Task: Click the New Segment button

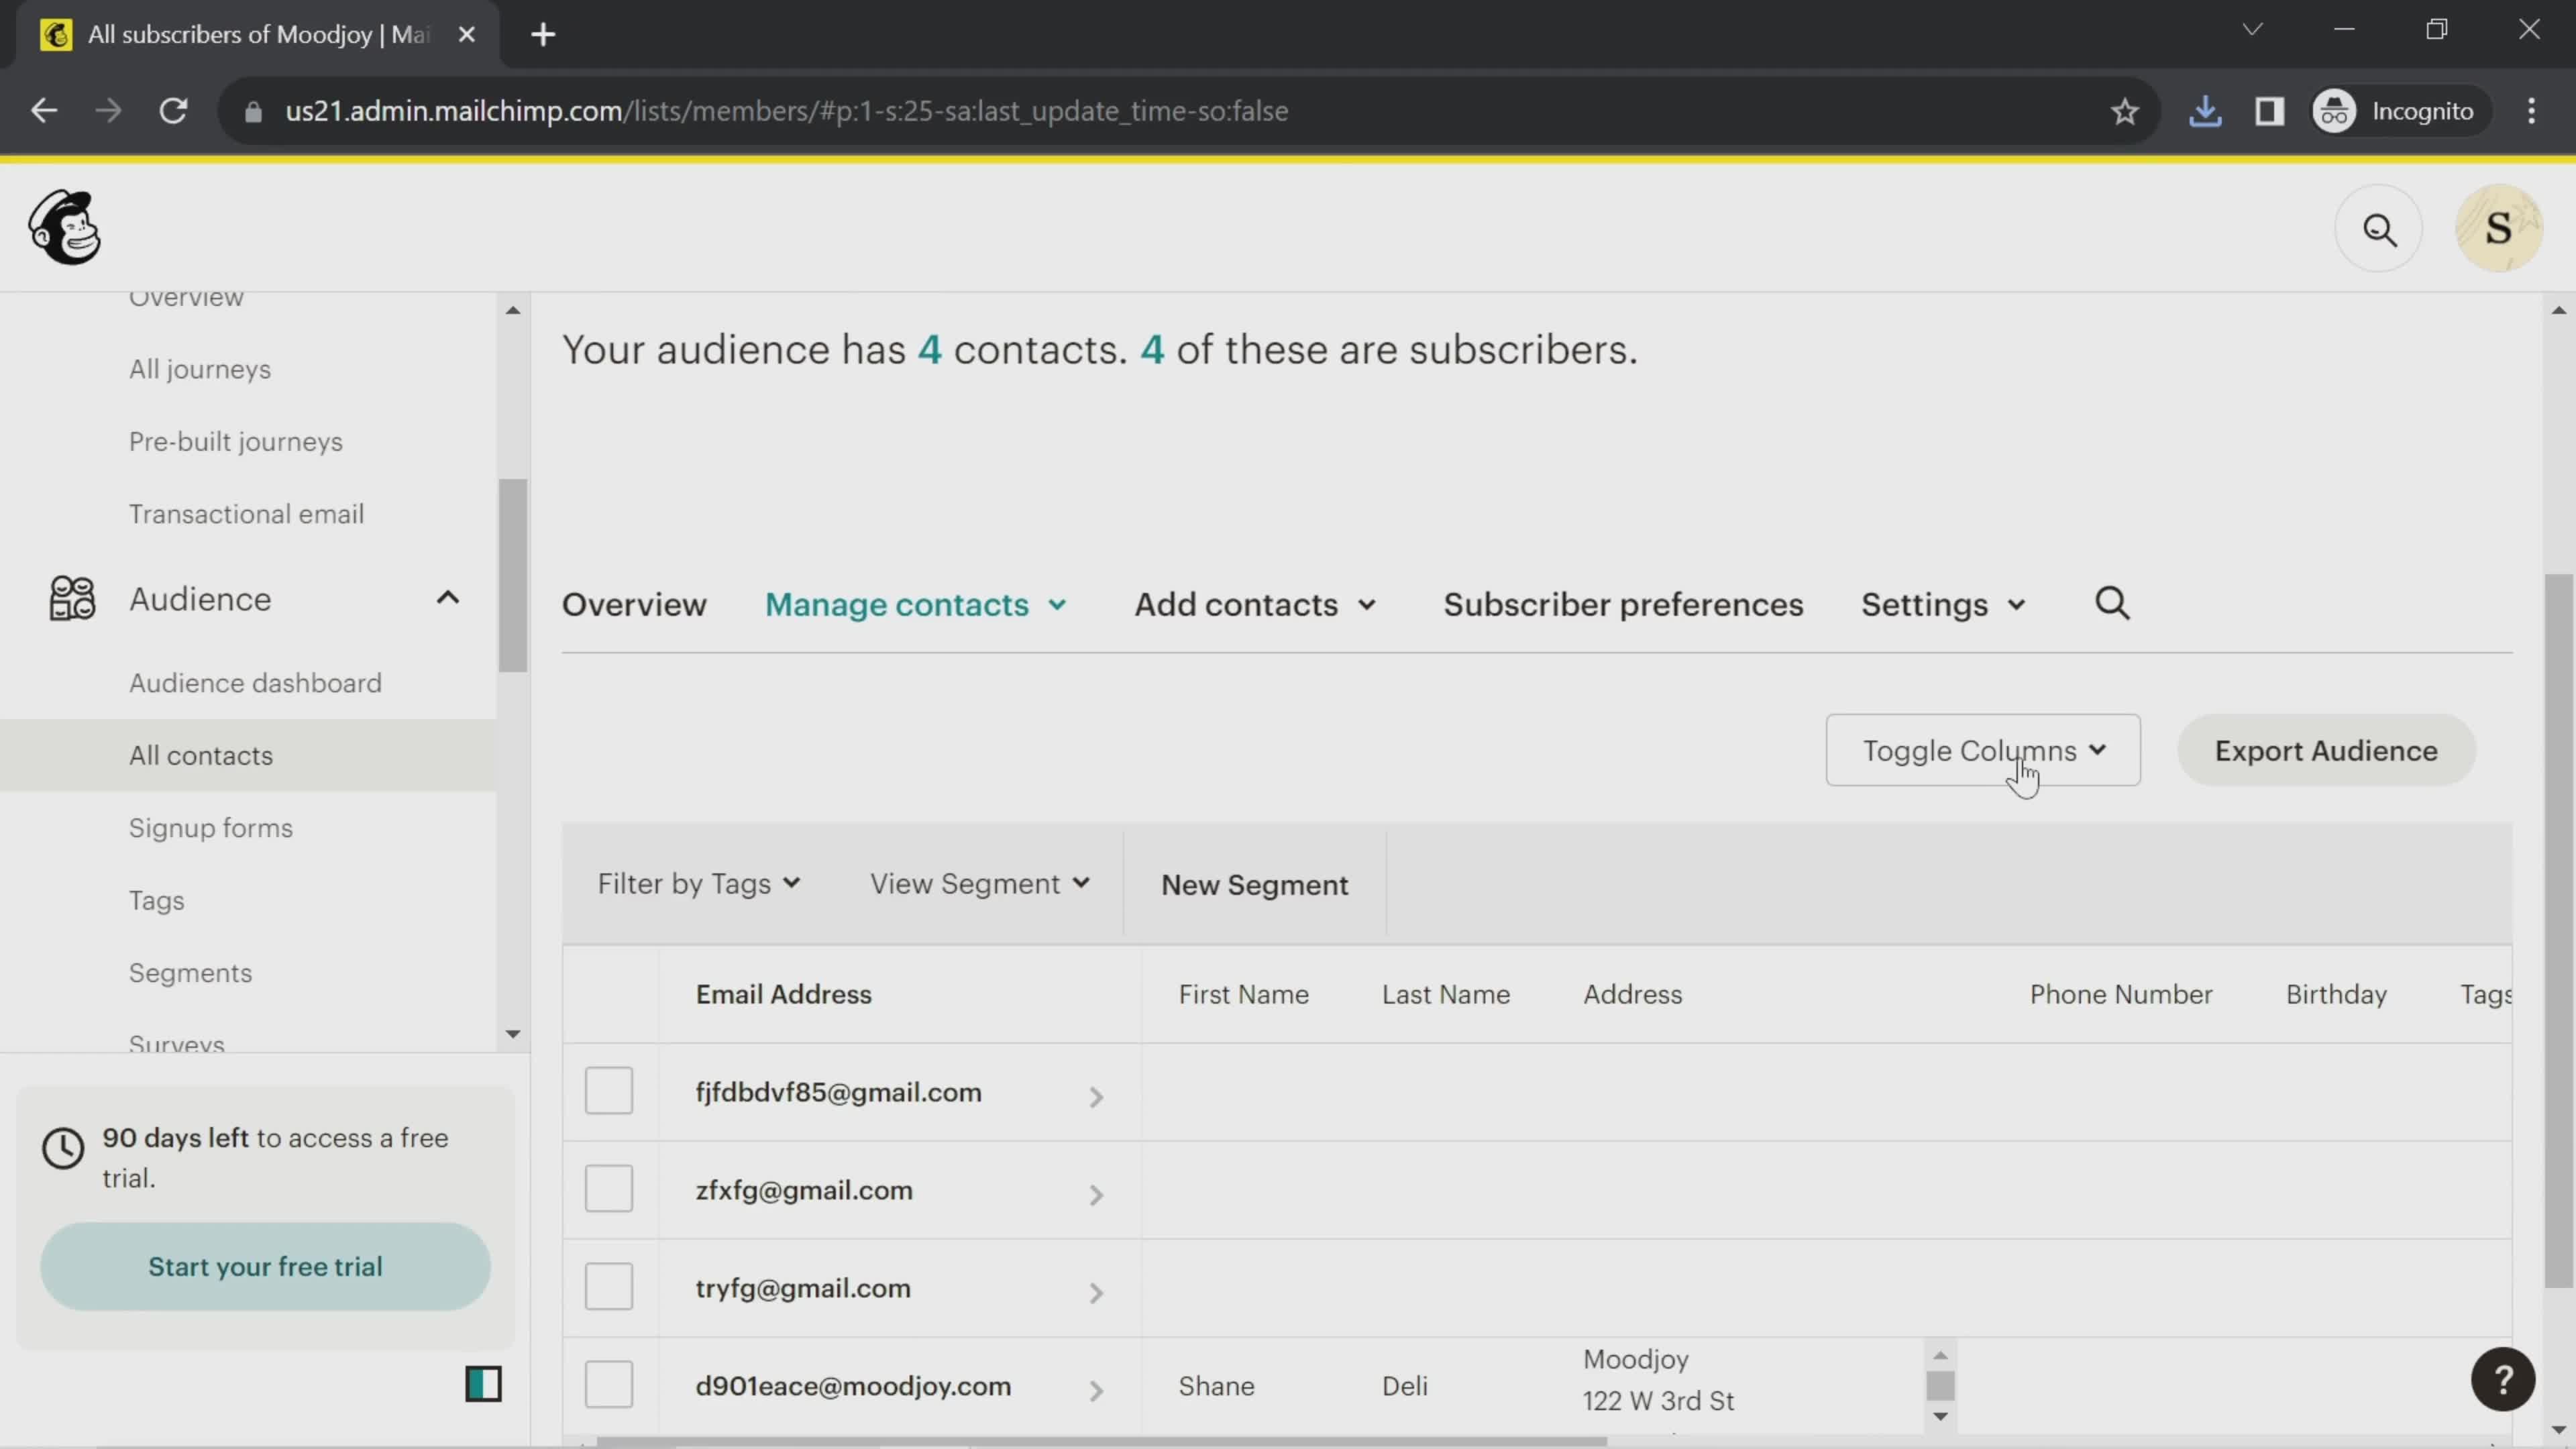Action: [1254, 885]
